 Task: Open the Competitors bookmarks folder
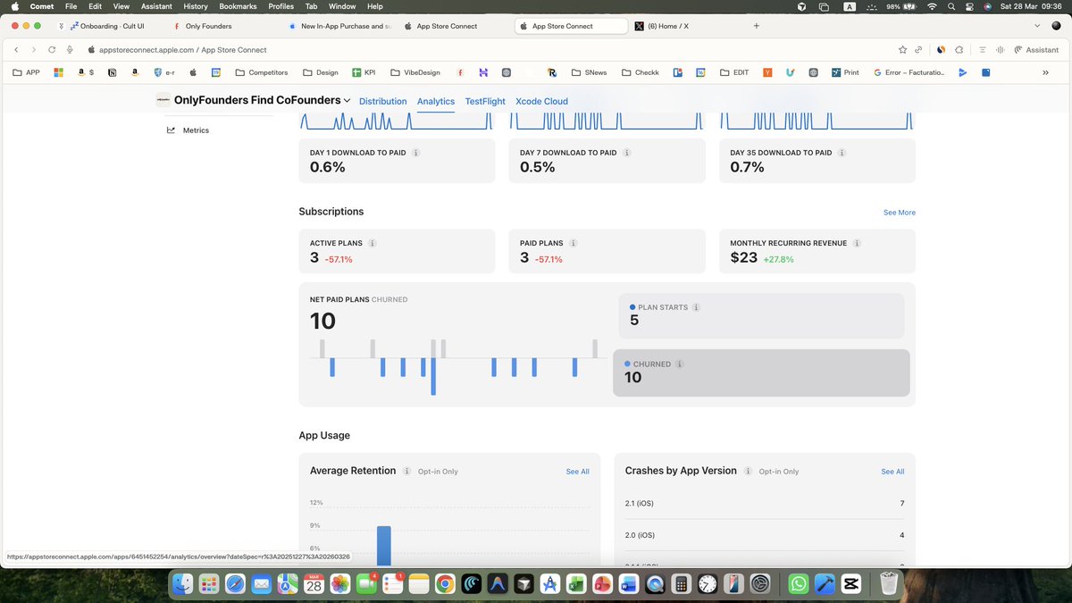(262, 72)
